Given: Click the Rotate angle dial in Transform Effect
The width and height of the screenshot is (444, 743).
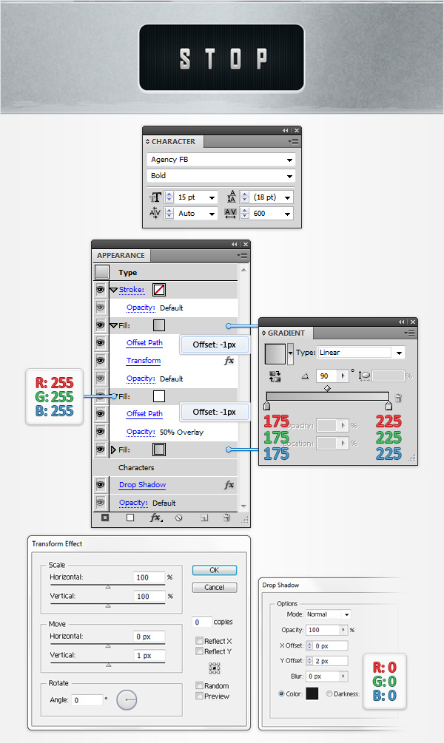Looking at the screenshot, I should coord(127,700).
